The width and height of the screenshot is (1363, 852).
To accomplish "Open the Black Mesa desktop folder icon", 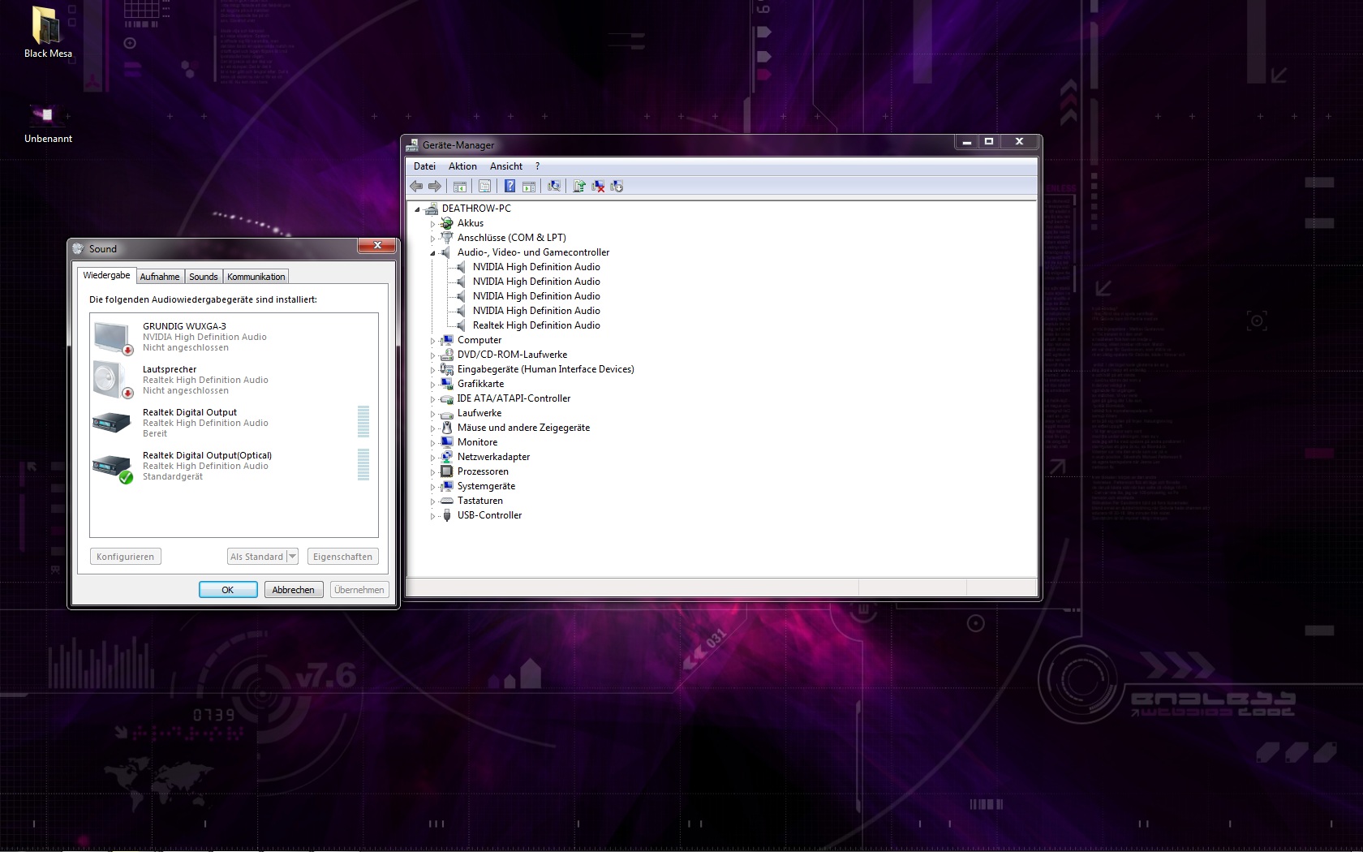I will click(48, 24).
